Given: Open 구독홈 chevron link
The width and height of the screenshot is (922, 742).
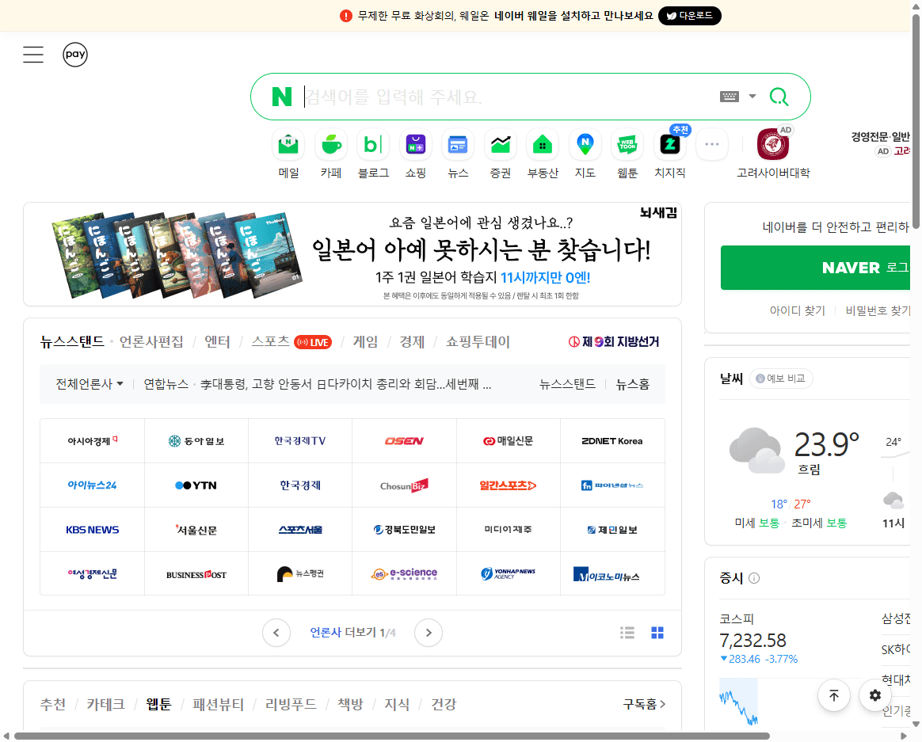Looking at the screenshot, I should 644,704.
